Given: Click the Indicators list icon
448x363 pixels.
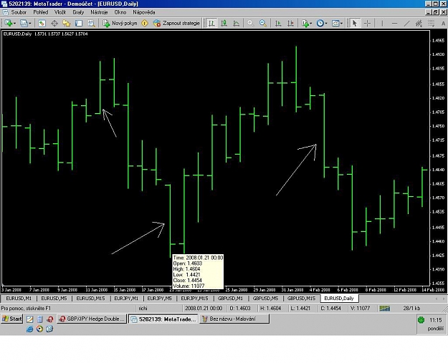Looking at the screenshot, I should coord(305,23).
